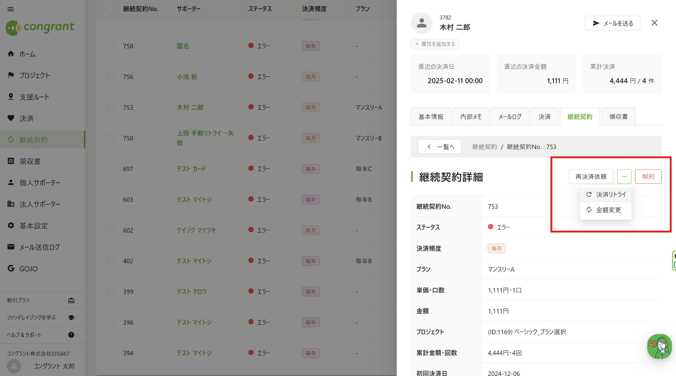Choose 金額変更 from dropdown menu

click(x=606, y=210)
